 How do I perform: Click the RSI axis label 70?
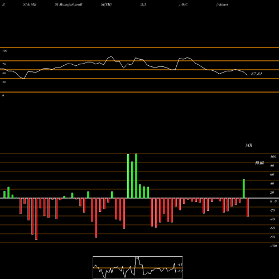point(4,64)
